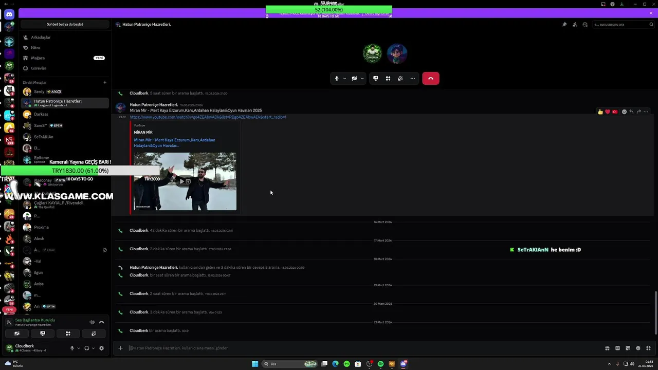Open SeTrAKiAn direct message

(64, 137)
